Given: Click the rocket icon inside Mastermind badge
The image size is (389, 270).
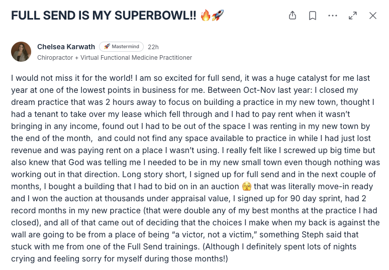Looking at the screenshot, I should (x=107, y=46).
